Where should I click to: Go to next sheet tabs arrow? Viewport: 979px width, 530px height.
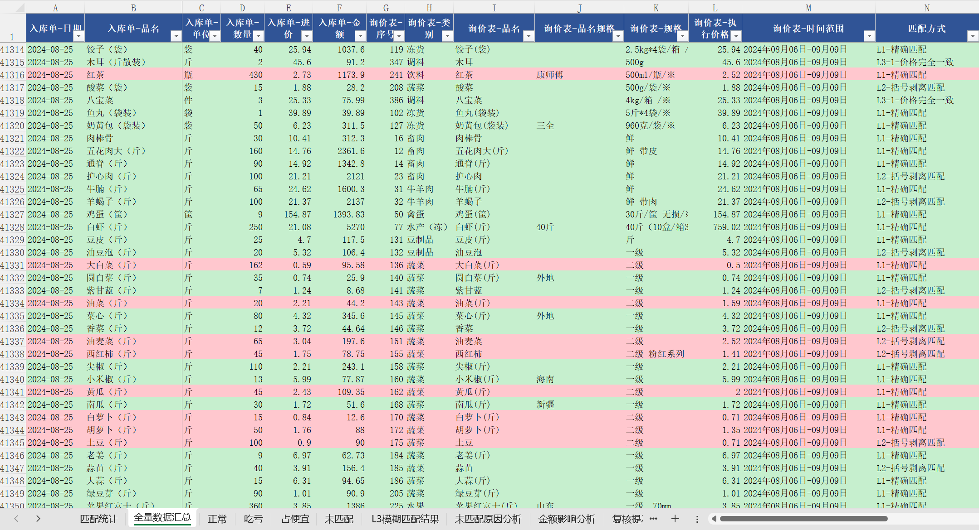tap(38, 519)
